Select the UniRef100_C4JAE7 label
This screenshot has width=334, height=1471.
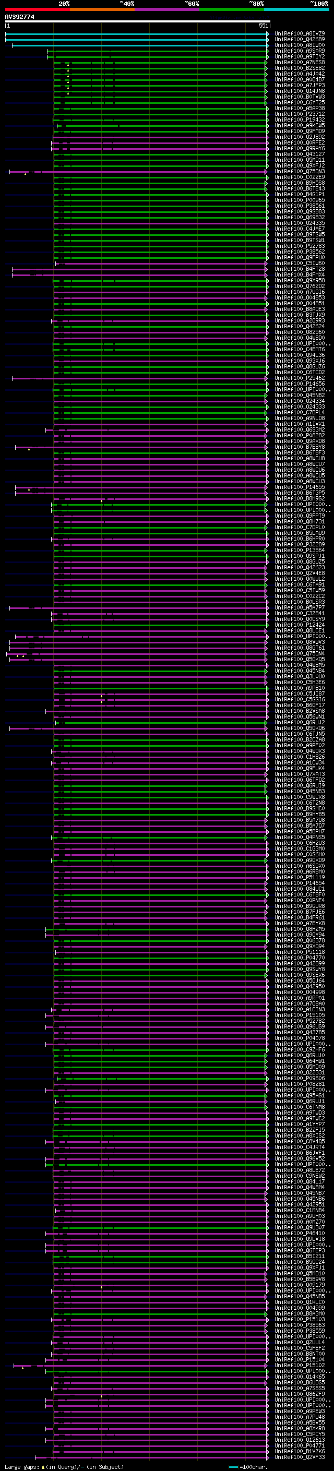[300, 229]
